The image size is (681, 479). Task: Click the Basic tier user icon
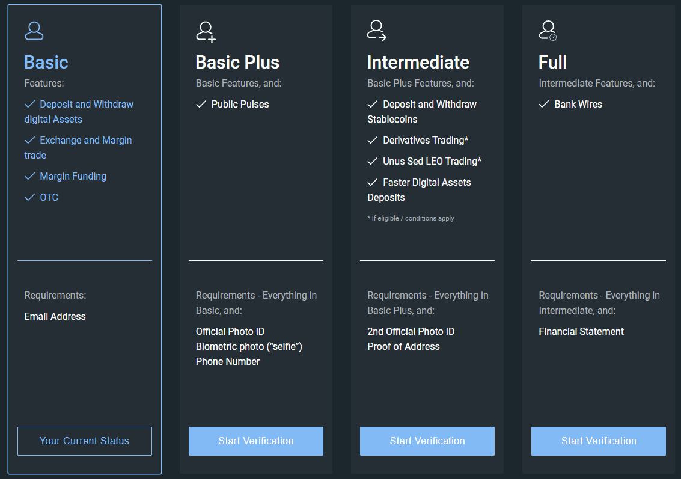34,31
